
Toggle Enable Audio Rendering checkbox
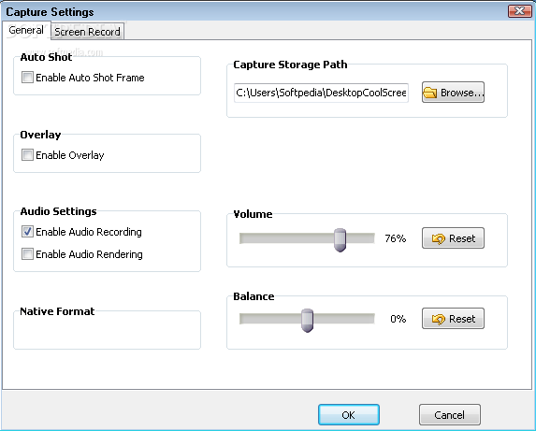(x=27, y=254)
